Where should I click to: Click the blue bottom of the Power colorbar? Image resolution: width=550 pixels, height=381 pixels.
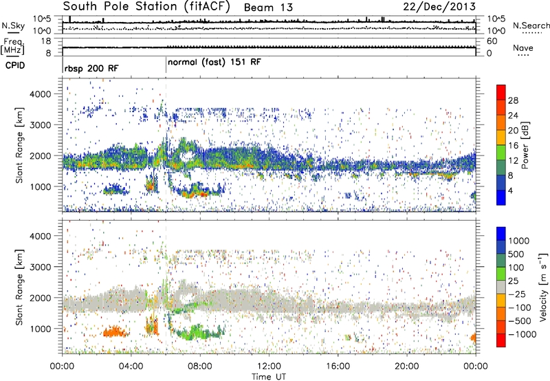pos(501,197)
